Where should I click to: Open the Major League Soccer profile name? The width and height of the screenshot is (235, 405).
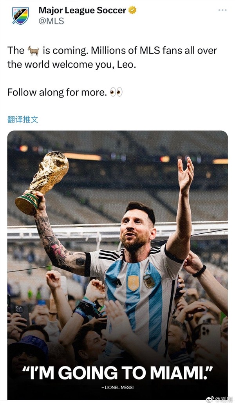pyautogui.click(x=82, y=11)
